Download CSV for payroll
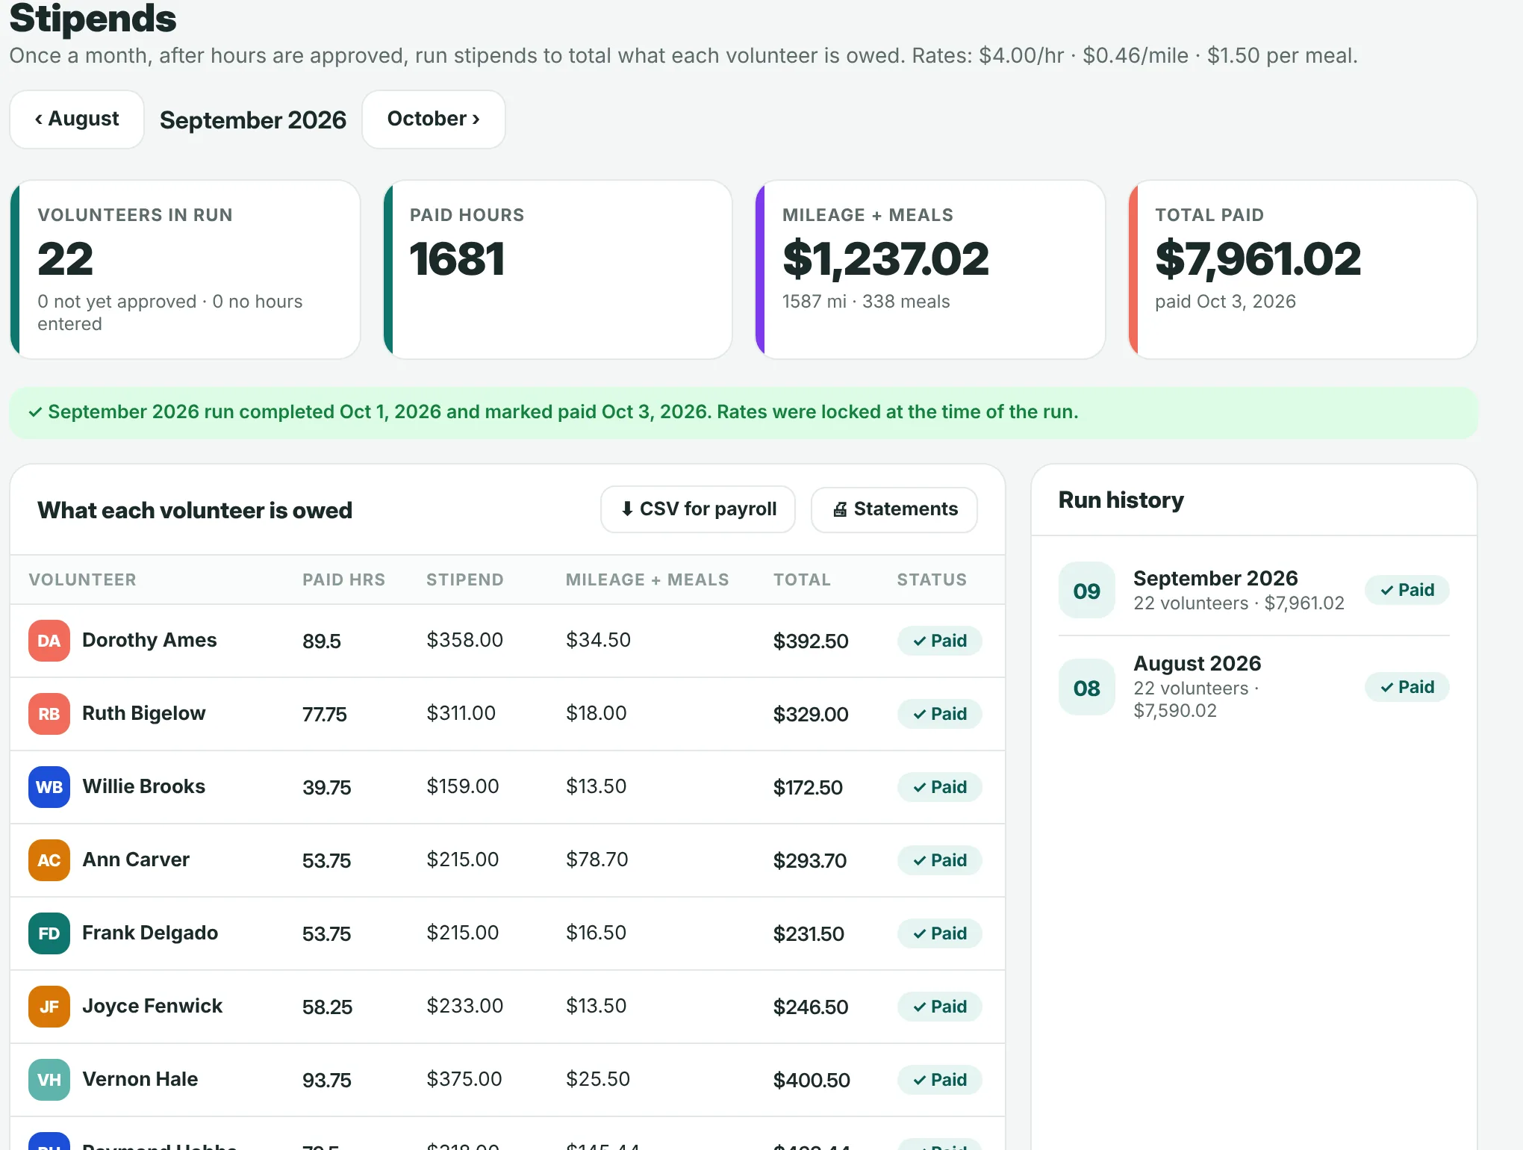 (x=698, y=510)
